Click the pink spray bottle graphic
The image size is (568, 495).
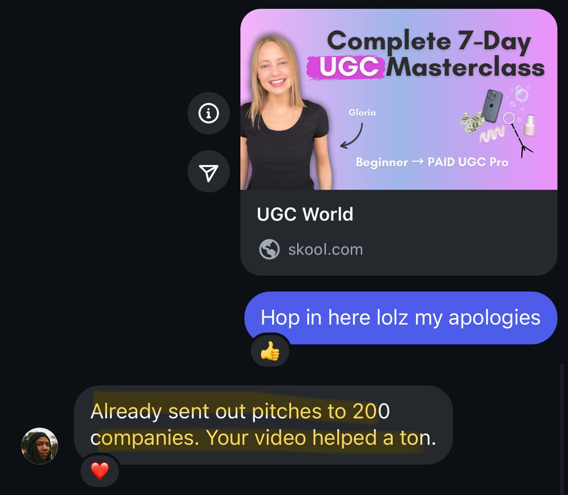pyautogui.click(x=530, y=126)
